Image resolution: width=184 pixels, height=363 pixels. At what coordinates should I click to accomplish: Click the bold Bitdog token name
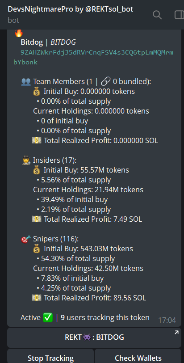click(32, 42)
